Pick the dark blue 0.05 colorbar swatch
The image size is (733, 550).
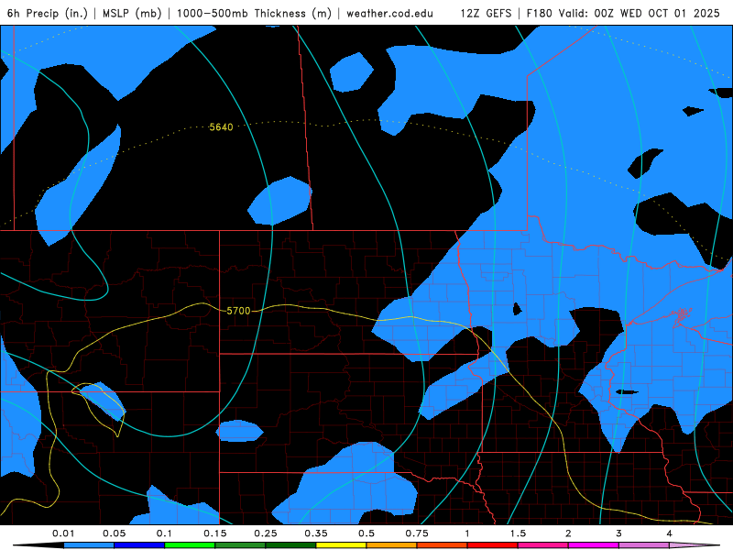click(139, 545)
